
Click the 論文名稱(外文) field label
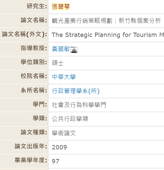point(25,34)
